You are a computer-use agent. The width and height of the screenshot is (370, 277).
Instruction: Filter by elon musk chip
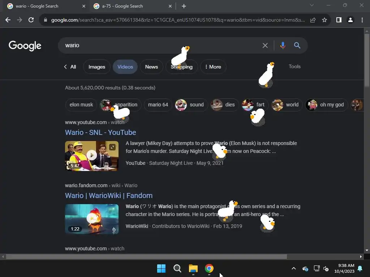81,105
